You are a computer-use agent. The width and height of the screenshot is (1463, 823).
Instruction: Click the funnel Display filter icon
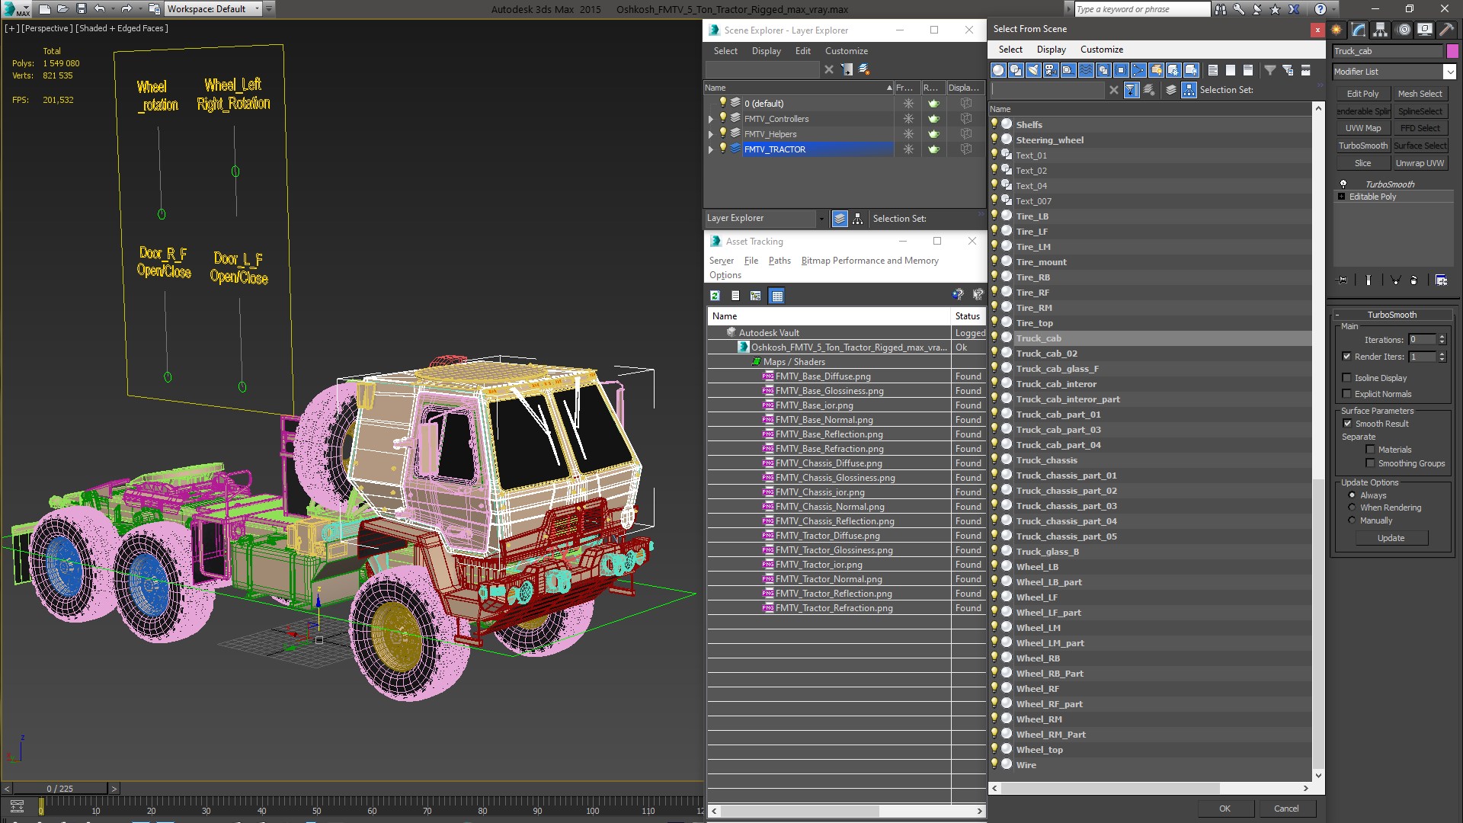click(x=1270, y=70)
